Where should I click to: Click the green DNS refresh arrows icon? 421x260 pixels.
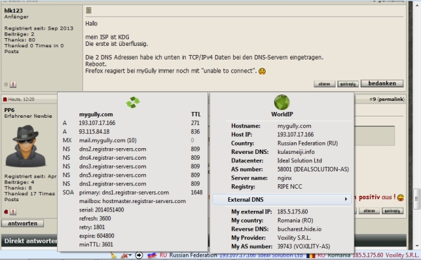[x=133, y=102]
